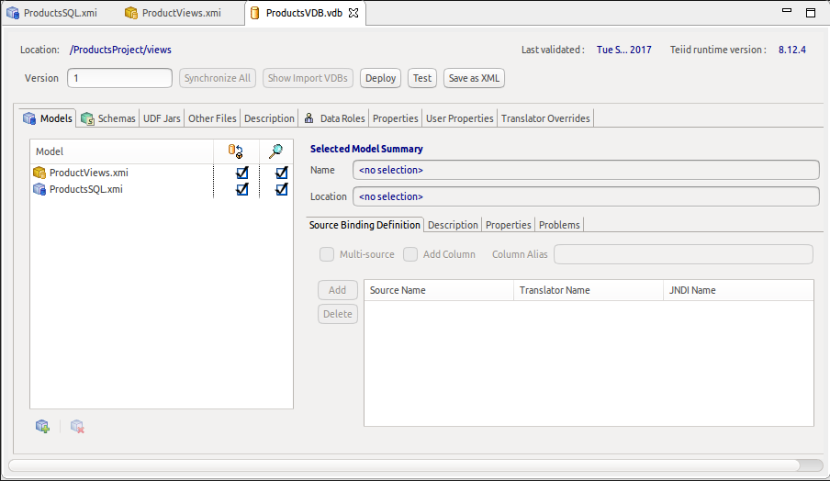Click the Data Roles tab icon

(x=309, y=118)
